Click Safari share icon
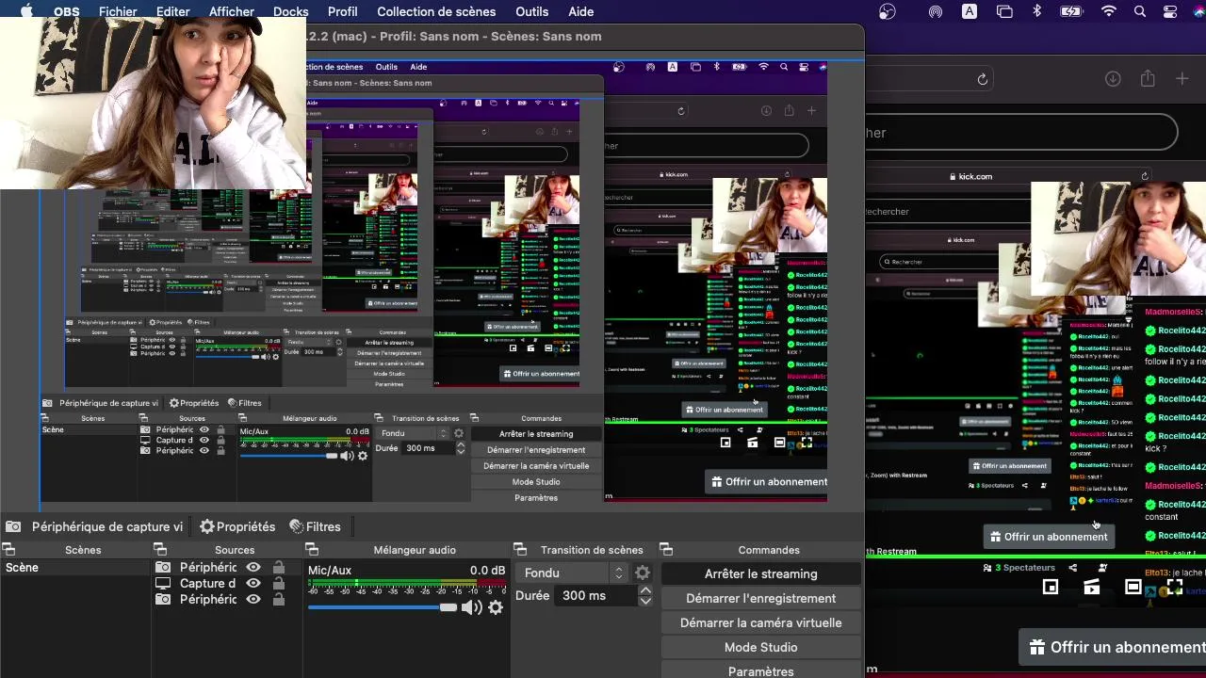The height and width of the screenshot is (678, 1206). click(1148, 79)
